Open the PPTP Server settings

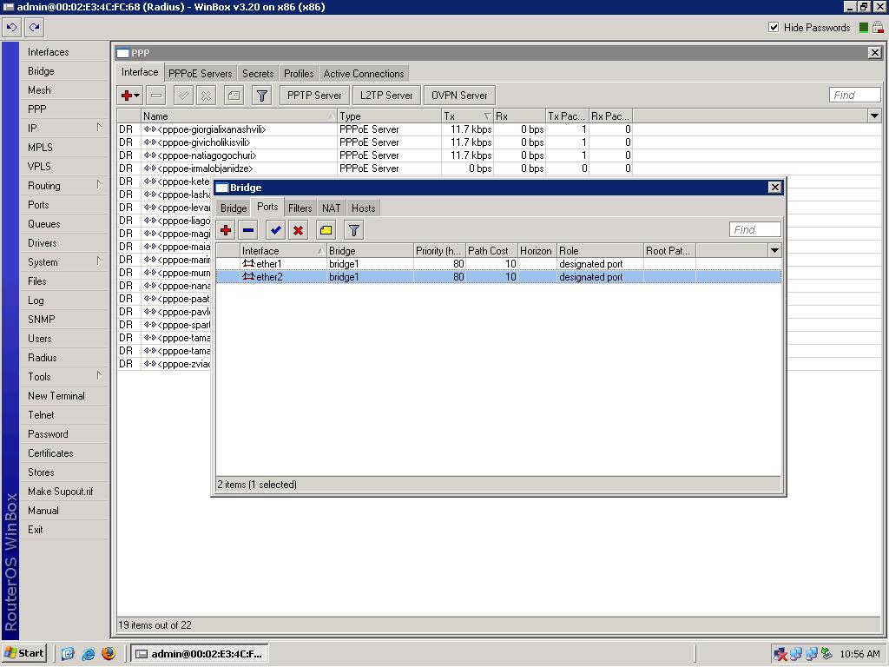314,96
